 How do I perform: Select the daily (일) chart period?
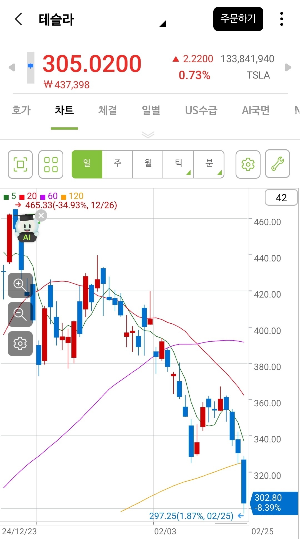pos(87,164)
